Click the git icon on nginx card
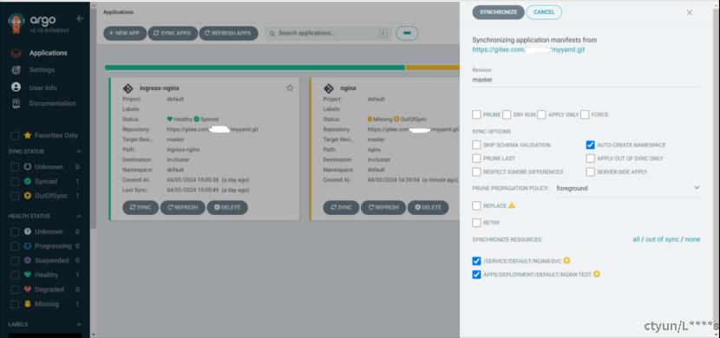The height and width of the screenshot is (338, 720). click(329, 88)
